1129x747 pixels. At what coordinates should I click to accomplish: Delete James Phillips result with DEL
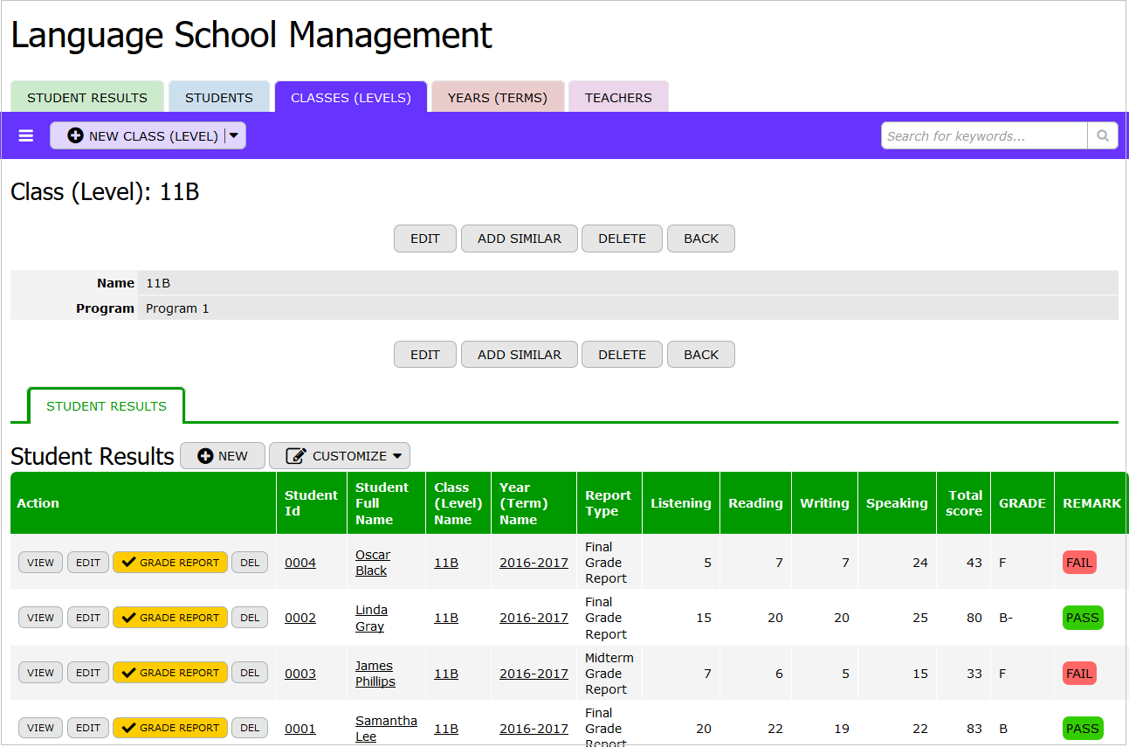tap(250, 673)
